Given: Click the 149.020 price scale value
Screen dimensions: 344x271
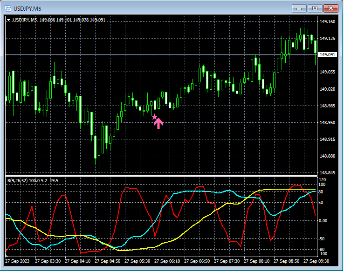Looking at the screenshot, I should point(327,89).
